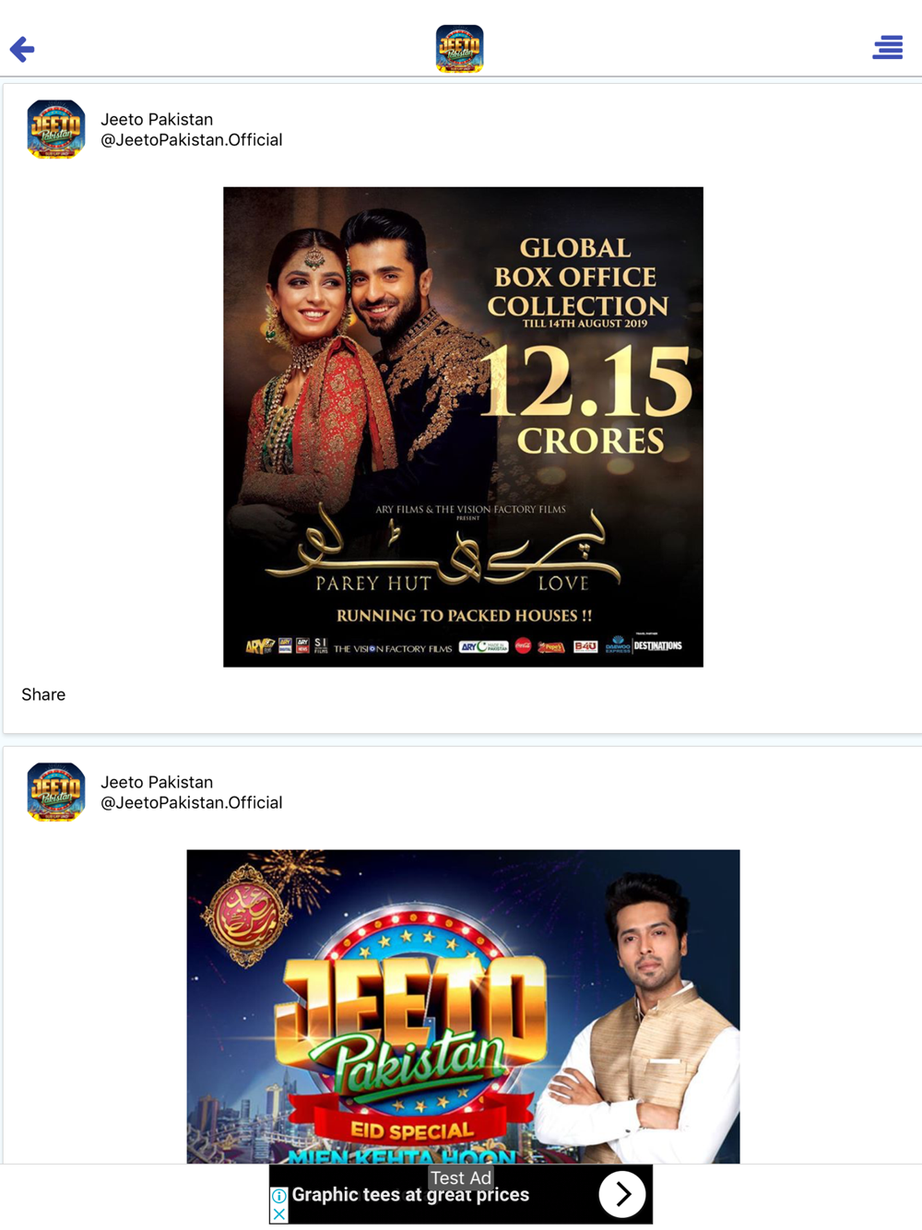The height and width of the screenshot is (1230, 922).
Task: Open second post's Jeeto Pakistan avatar
Action: tap(56, 792)
